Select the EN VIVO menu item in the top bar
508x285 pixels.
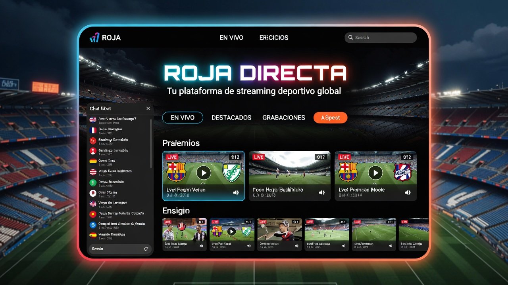[x=232, y=38]
